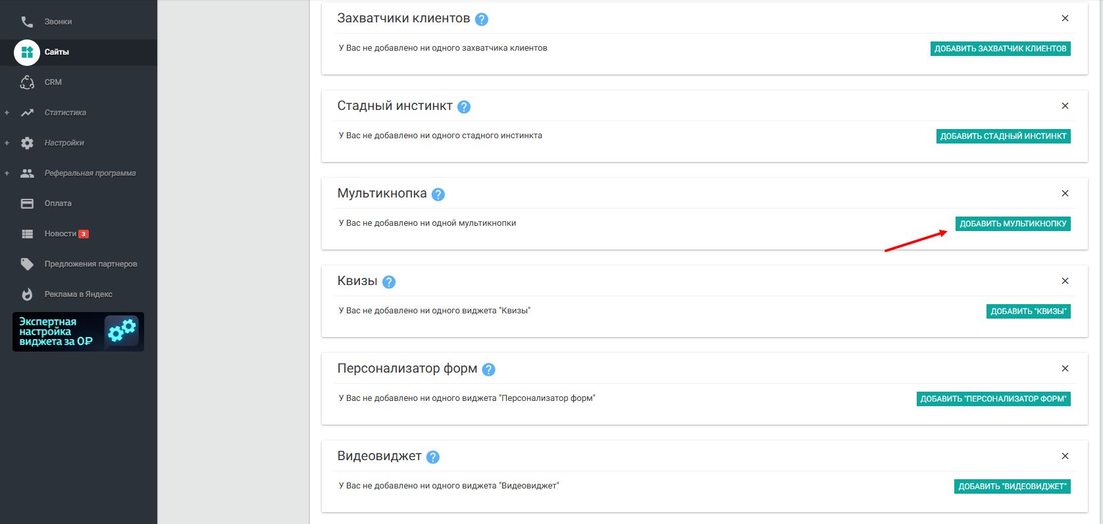Open help for Видеовиджет heading
Image resolution: width=1103 pixels, height=524 pixels.
click(x=432, y=457)
